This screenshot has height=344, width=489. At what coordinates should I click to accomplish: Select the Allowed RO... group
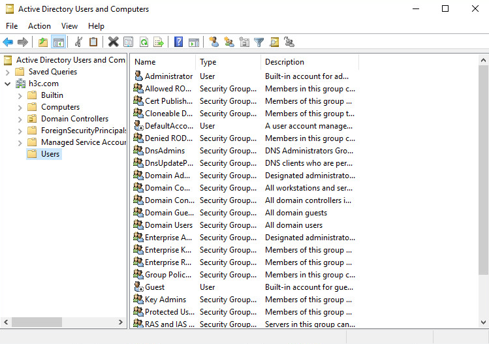pyautogui.click(x=168, y=89)
